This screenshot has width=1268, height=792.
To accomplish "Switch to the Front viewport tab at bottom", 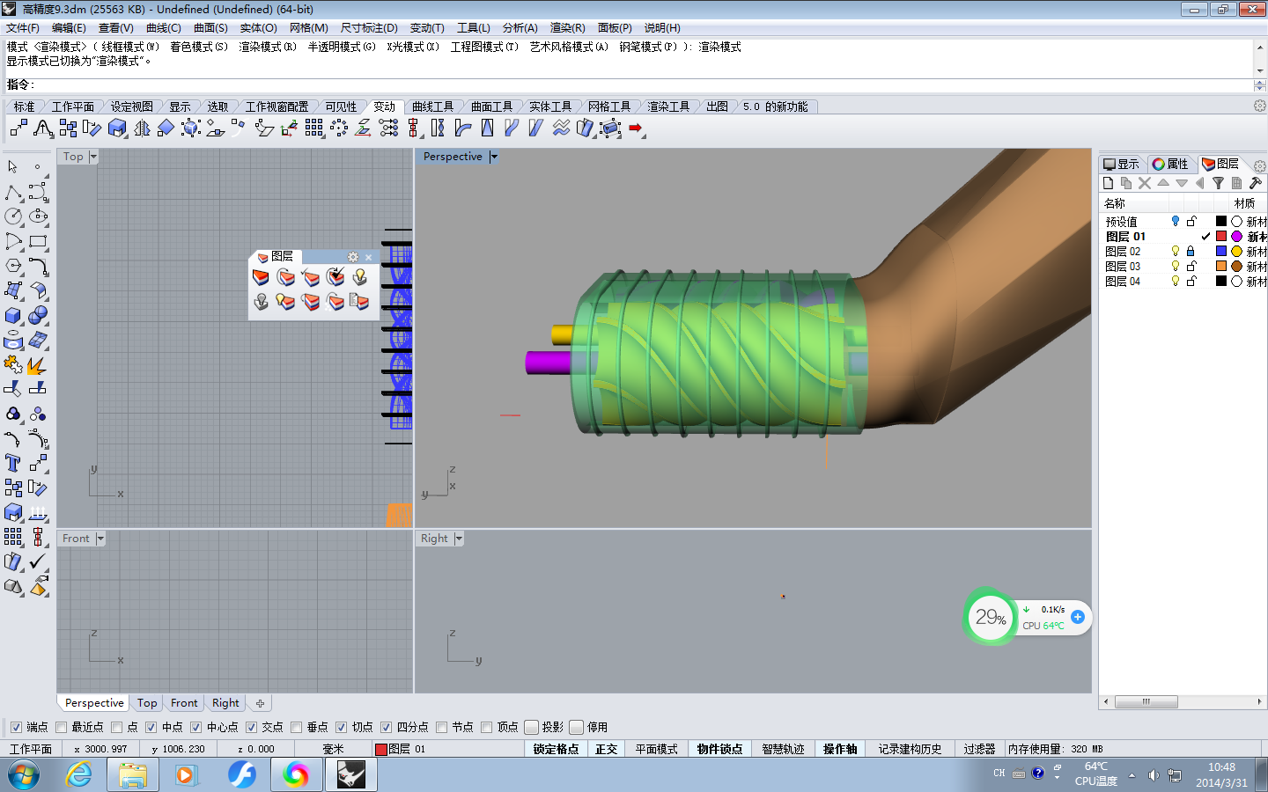I will click(184, 703).
